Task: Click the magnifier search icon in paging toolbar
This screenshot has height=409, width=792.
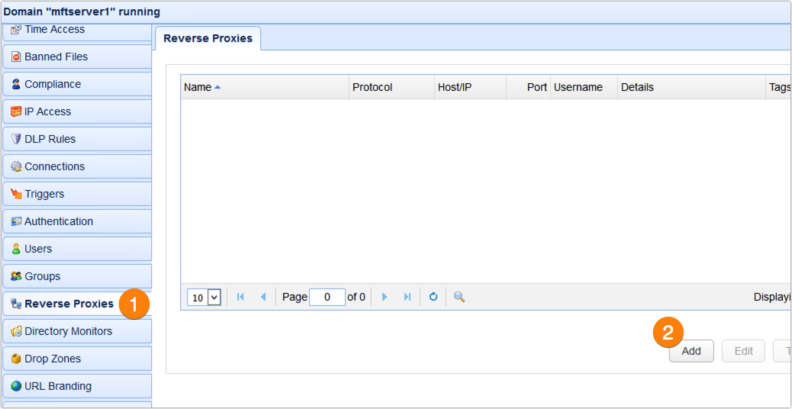Action: [x=459, y=297]
